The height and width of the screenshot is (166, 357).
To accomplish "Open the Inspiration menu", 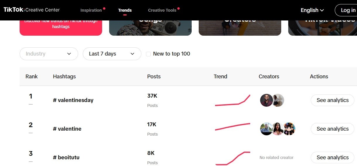I will point(91,10).
